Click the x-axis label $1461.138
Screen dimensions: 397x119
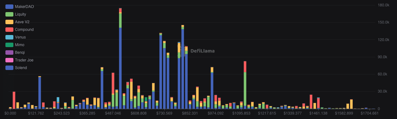(x=319, y=113)
